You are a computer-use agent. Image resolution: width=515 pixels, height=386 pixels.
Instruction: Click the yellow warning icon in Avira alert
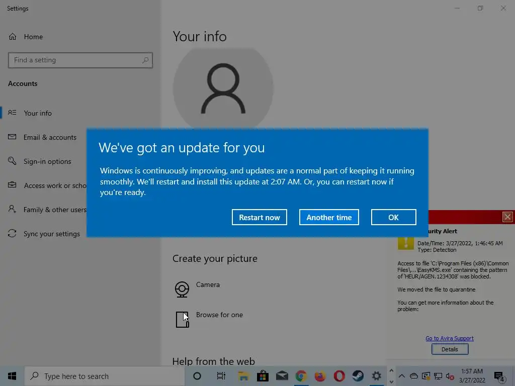pyautogui.click(x=406, y=243)
